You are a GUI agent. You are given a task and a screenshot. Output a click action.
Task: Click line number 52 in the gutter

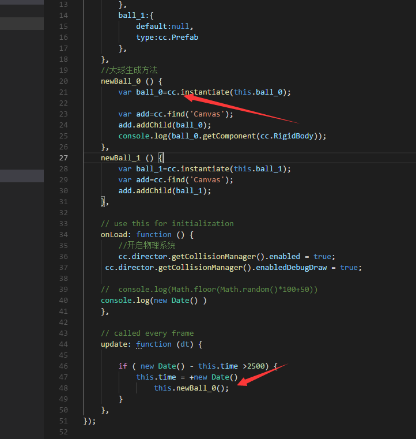pyautogui.click(x=63, y=432)
